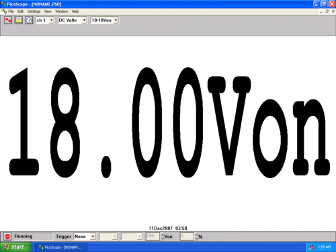This screenshot has width=336, height=252.
Task: Open the Windows start button
Action: pyautogui.click(x=15, y=247)
